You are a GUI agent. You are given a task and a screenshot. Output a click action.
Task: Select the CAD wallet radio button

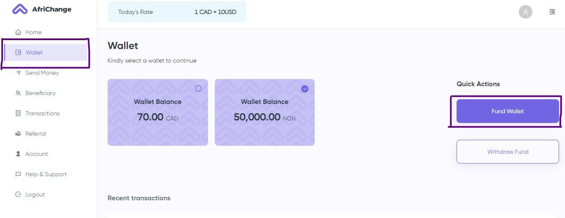(x=198, y=89)
